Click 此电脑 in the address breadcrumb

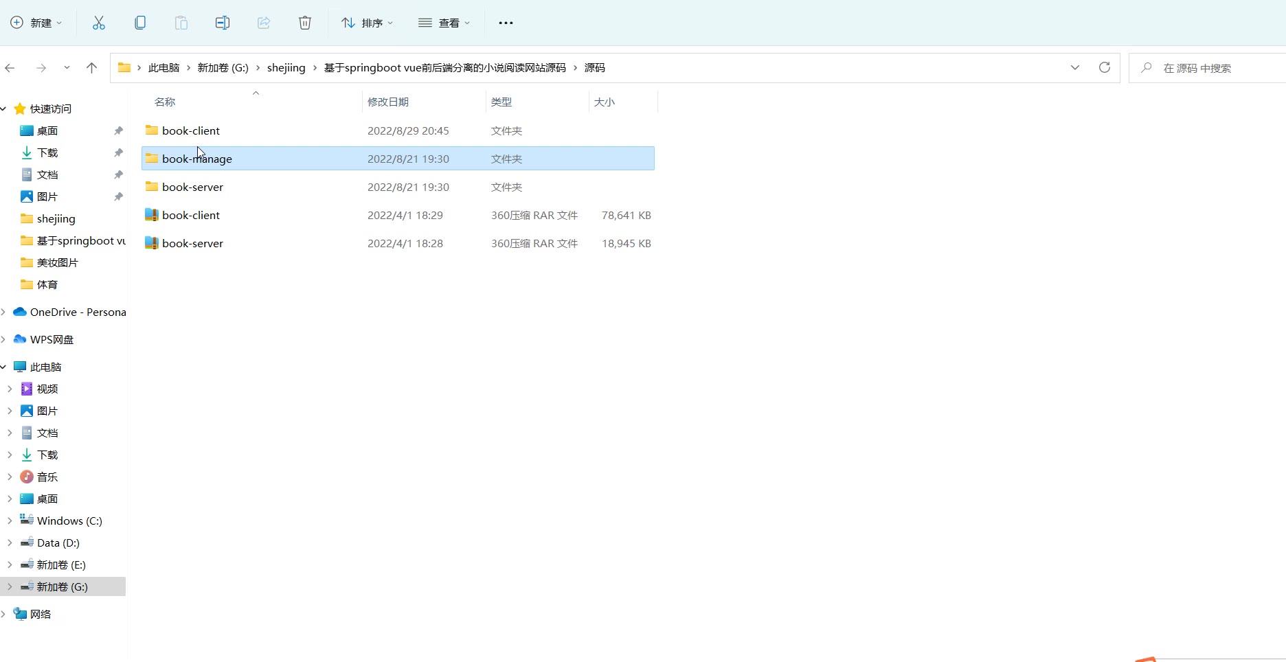(x=163, y=67)
